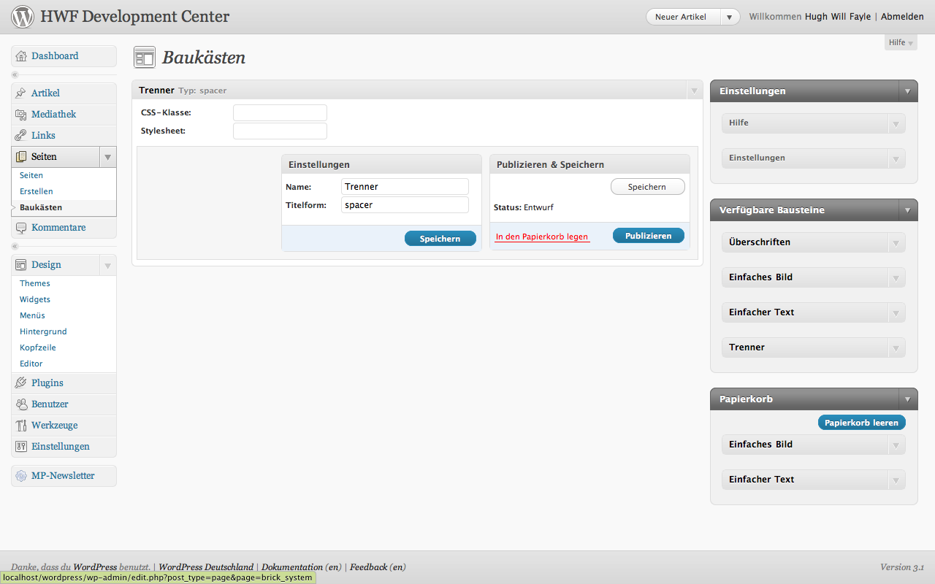The width and height of the screenshot is (935, 584).
Task: Expand the Überschriften brick arrow
Action: [896, 242]
